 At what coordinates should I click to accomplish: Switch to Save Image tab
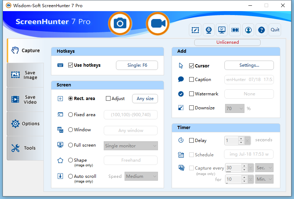(25, 75)
